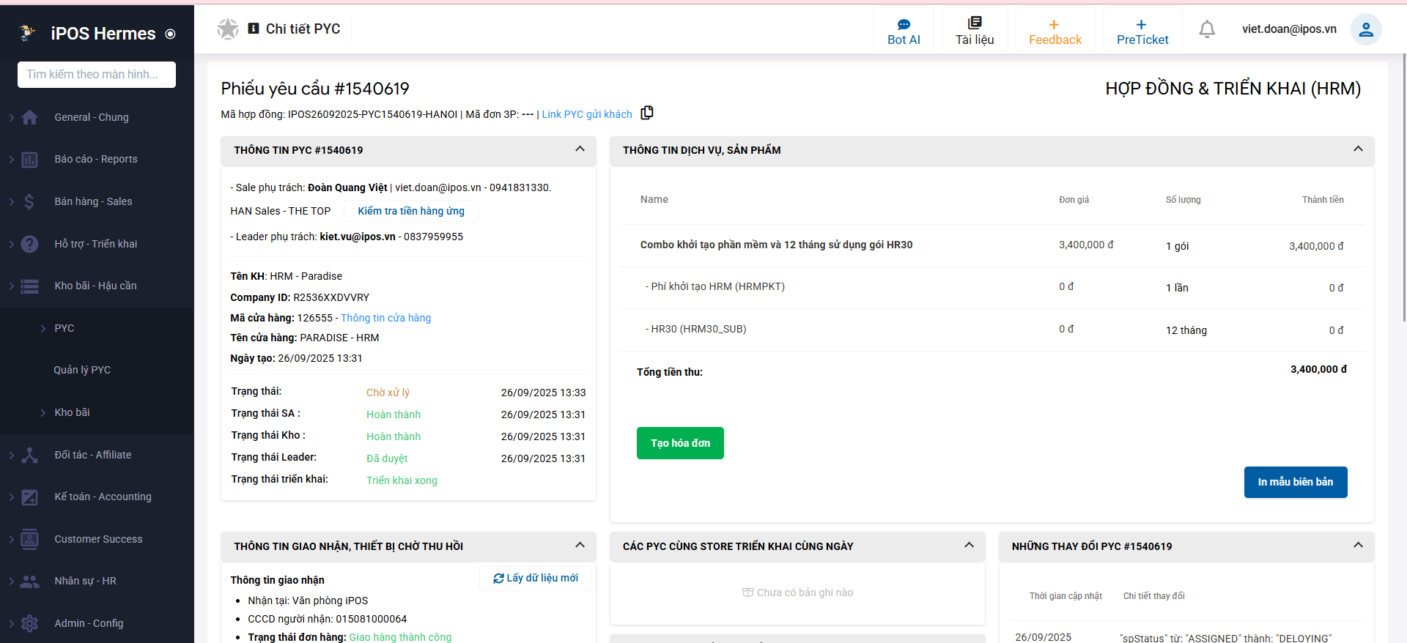Click Giao hàng thành công status text
1407x643 pixels.
click(400, 637)
